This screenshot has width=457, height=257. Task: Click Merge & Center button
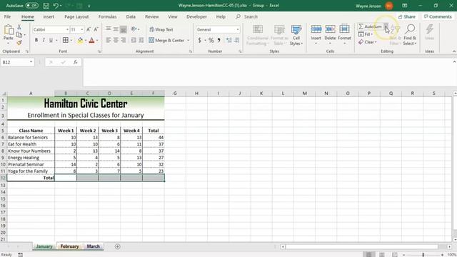tap(166, 40)
